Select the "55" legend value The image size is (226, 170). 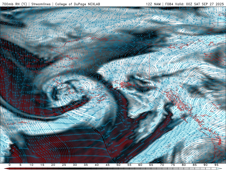[x=129, y=165]
